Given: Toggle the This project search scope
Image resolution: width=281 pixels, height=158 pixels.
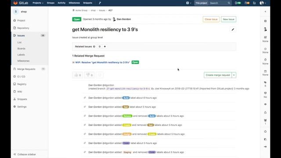Looking at the screenshot, I should click(x=201, y=3).
